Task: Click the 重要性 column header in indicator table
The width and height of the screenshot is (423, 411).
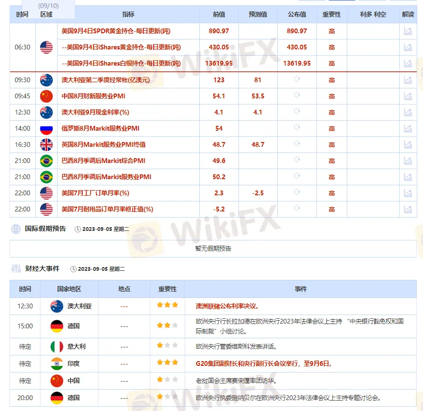Action: (332, 15)
